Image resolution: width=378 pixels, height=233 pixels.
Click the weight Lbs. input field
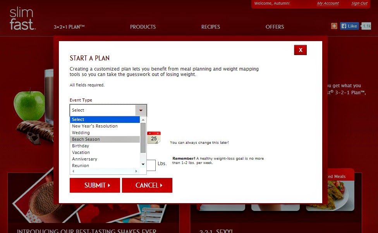point(151,165)
